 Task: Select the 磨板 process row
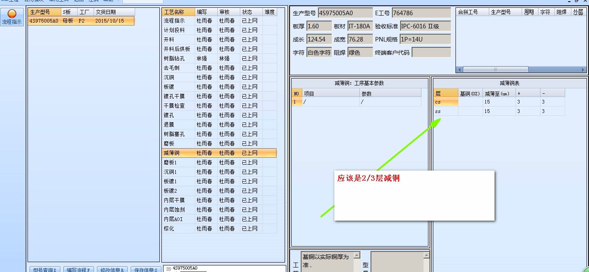pyautogui.click(x=219, y=143)
